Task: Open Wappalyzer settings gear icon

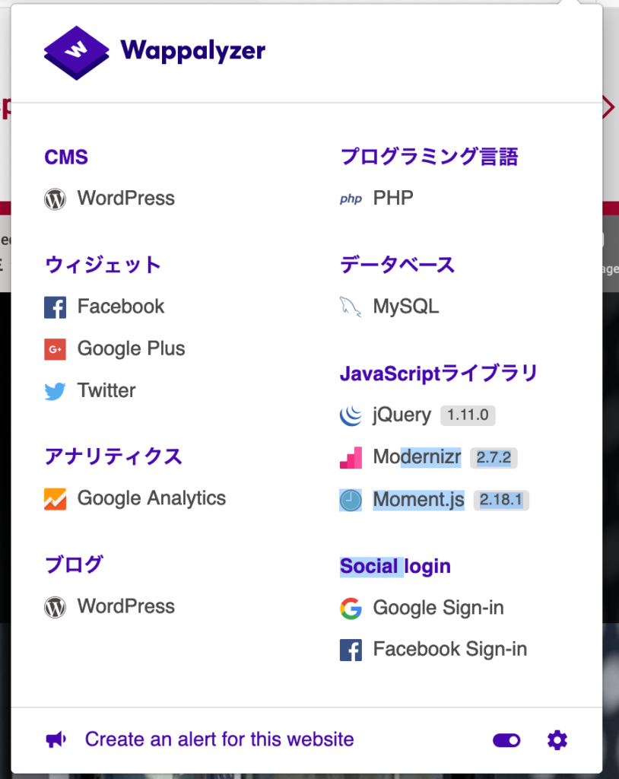Action: click(x=557, y=740)
